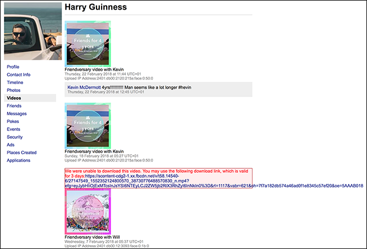Open first Friendversary video with Kevin thumbnail
367x249 pixels.
tap(88, 44)
